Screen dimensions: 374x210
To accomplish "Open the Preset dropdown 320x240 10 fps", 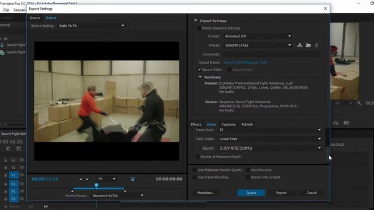I will coord(258,45).
